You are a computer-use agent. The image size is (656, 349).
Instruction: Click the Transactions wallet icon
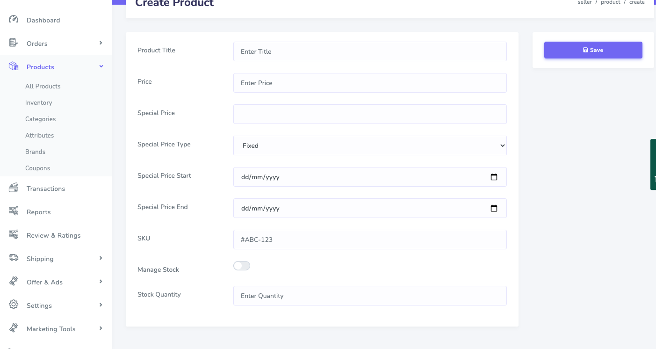pyautogui.click(x=14, y=188)
